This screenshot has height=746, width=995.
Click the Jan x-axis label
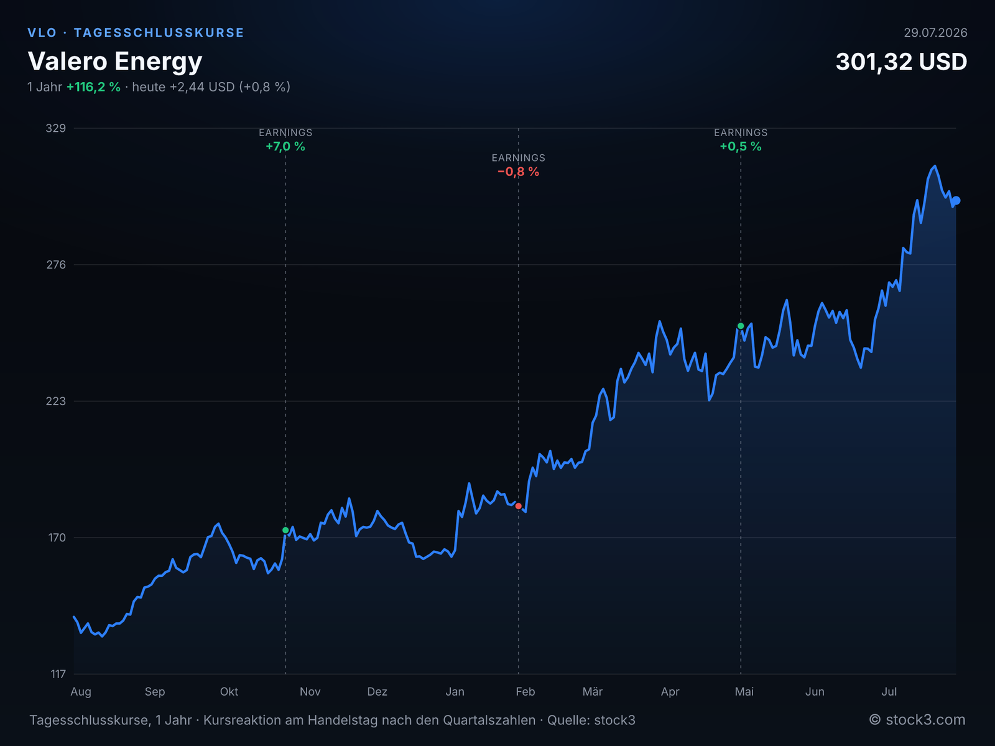point(455,692)
